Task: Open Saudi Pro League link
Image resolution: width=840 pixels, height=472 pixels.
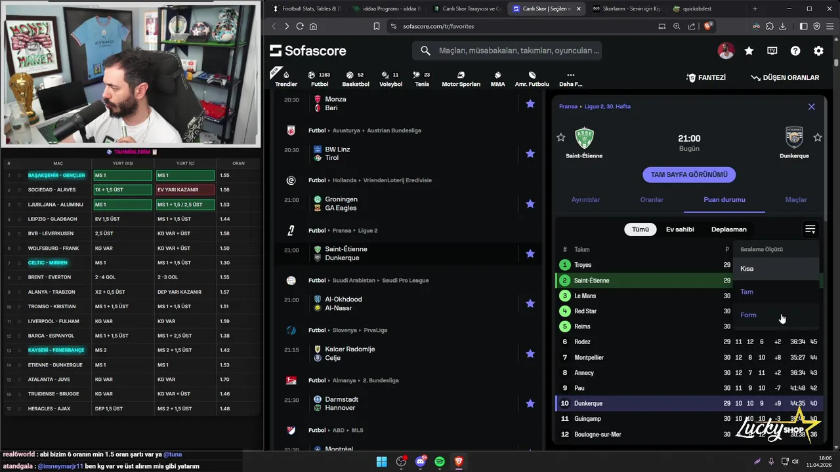Action: [x=407, y=281]
